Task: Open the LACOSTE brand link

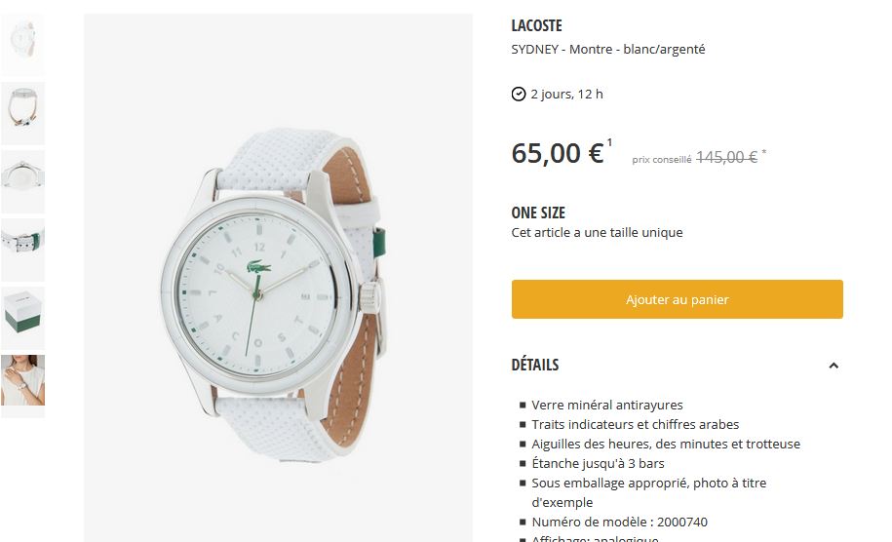Action: (x=536, y=25)
